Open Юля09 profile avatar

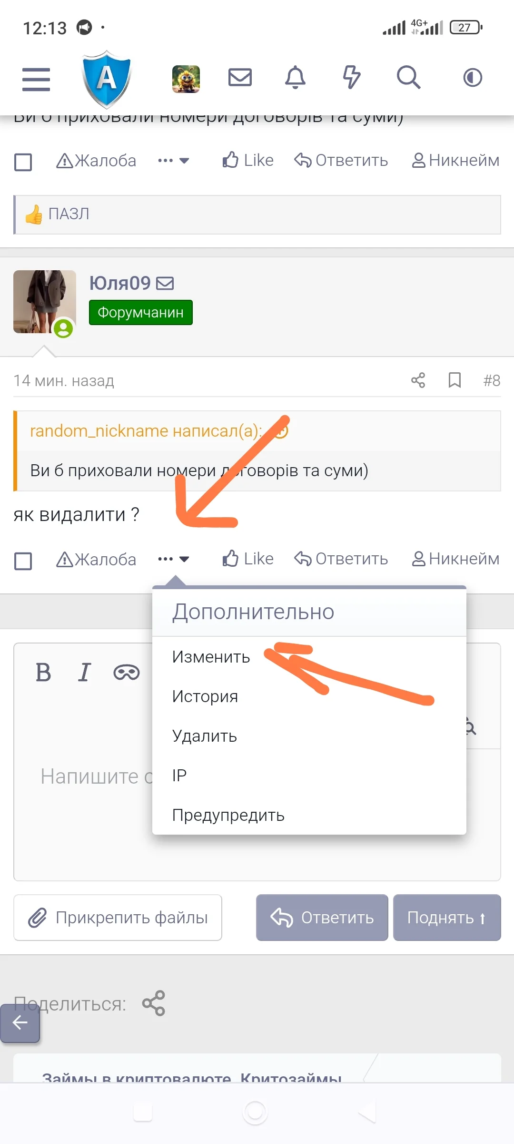point(45,302)
